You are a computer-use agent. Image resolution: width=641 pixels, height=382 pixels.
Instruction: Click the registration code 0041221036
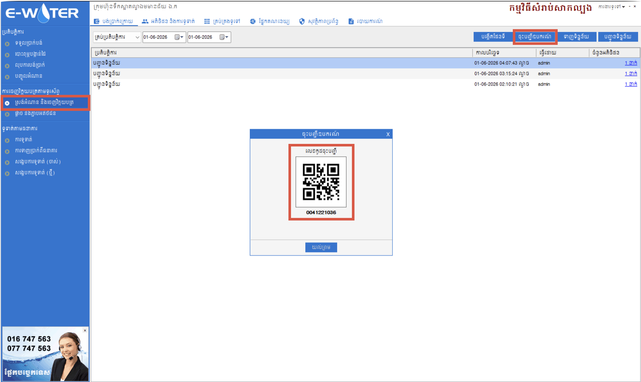point(321,212)
